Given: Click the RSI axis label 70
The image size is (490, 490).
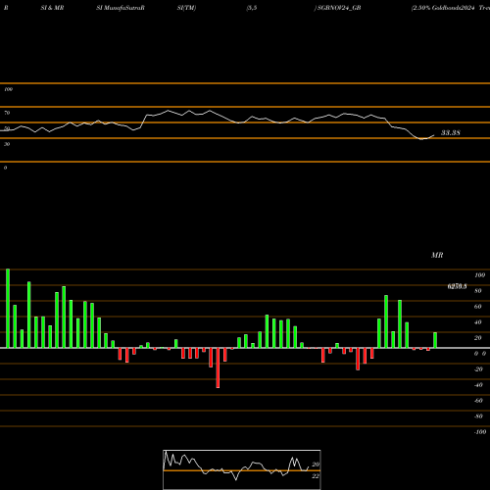Looking at the screenshot, I should [7, 113].
